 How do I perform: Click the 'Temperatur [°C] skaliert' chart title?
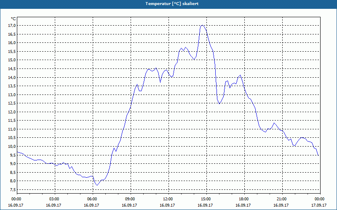tap(172, 4)
